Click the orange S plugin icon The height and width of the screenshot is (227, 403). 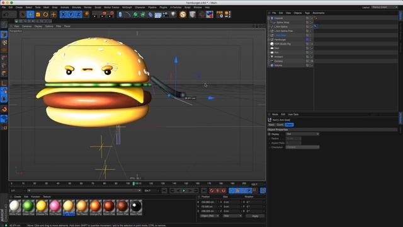(x=183, y=15)
